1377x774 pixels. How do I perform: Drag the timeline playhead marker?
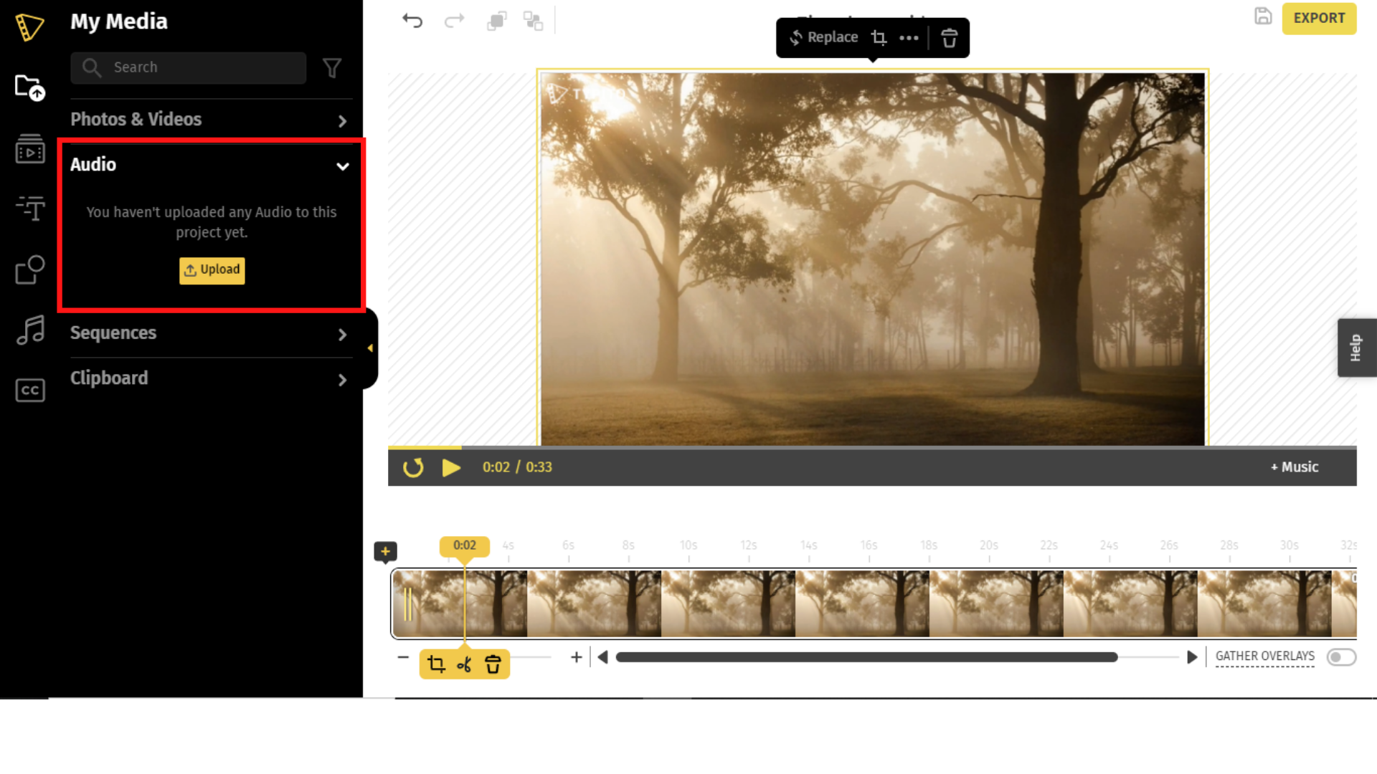[x=464, y=546]
